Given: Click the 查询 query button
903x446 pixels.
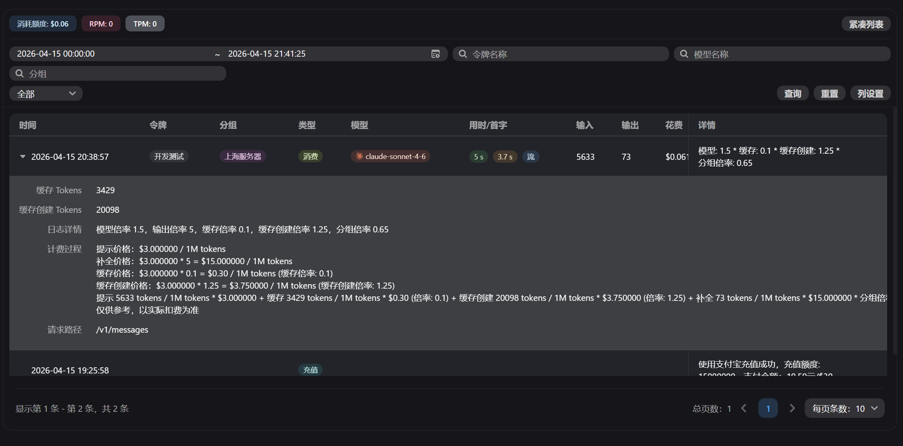Looking at the screenshot, I should [793, 94].
